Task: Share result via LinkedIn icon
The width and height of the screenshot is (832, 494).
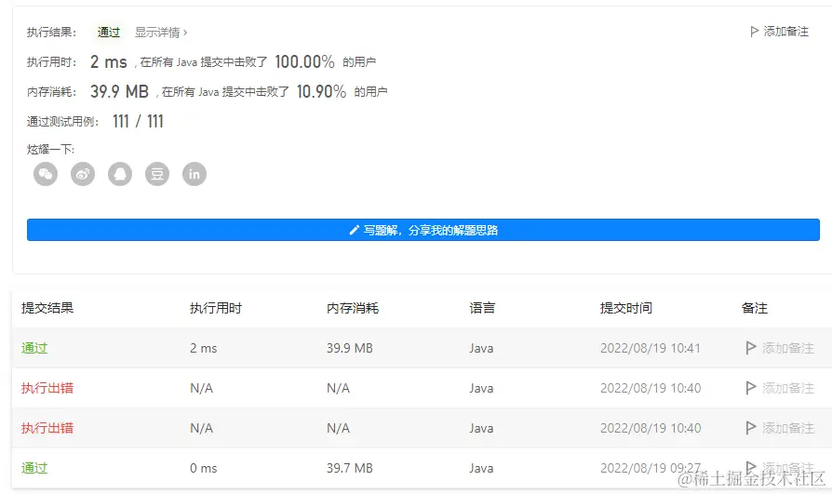Action: pyautogui.click(x=195, y=174)
